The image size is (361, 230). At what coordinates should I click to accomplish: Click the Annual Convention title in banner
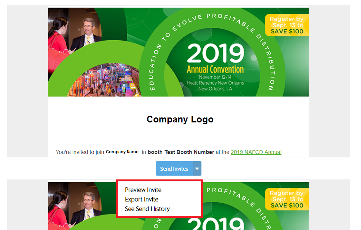[x=215, y=70]
